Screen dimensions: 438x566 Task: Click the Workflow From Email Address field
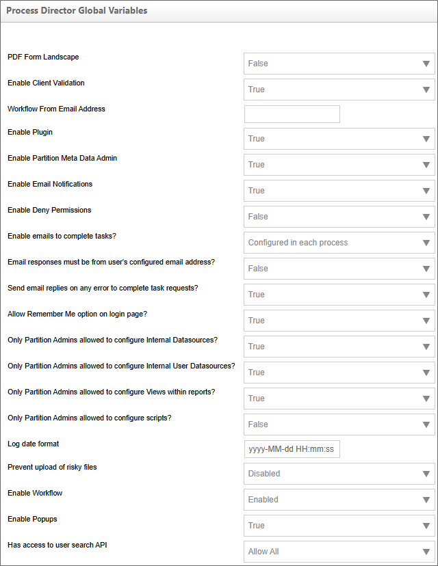click(x=292, y=114)
